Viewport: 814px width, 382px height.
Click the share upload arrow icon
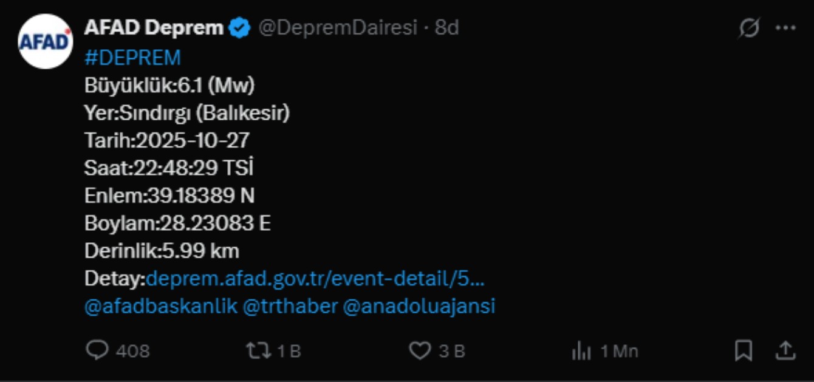pos(785,350)
